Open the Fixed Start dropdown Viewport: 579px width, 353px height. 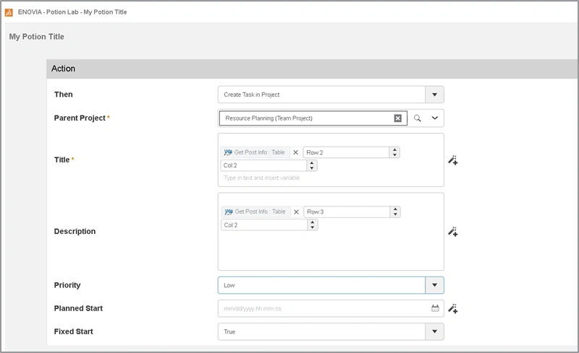434,332
